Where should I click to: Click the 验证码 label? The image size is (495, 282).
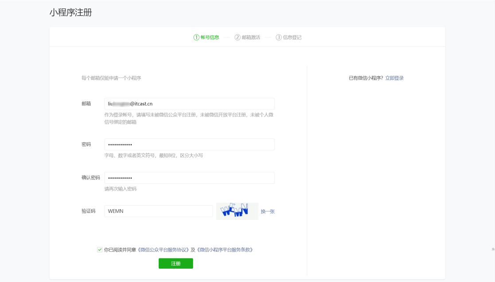pos(88,211)
